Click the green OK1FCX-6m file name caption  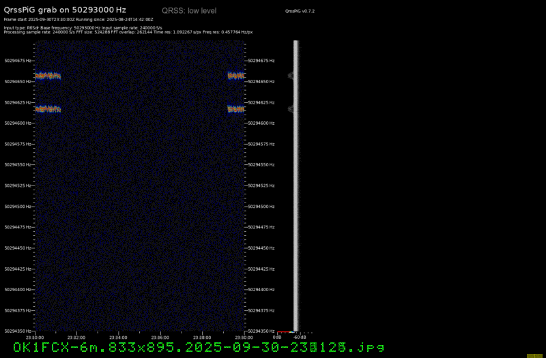199,347
